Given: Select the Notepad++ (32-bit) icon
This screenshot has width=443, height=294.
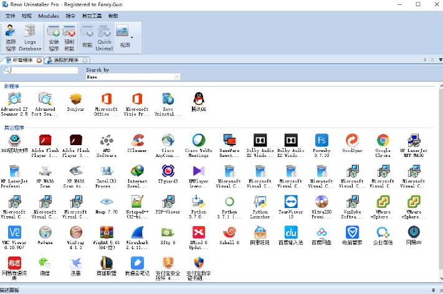Looking at the screenshot, I should pyautogui.click(x=137, y=202).
